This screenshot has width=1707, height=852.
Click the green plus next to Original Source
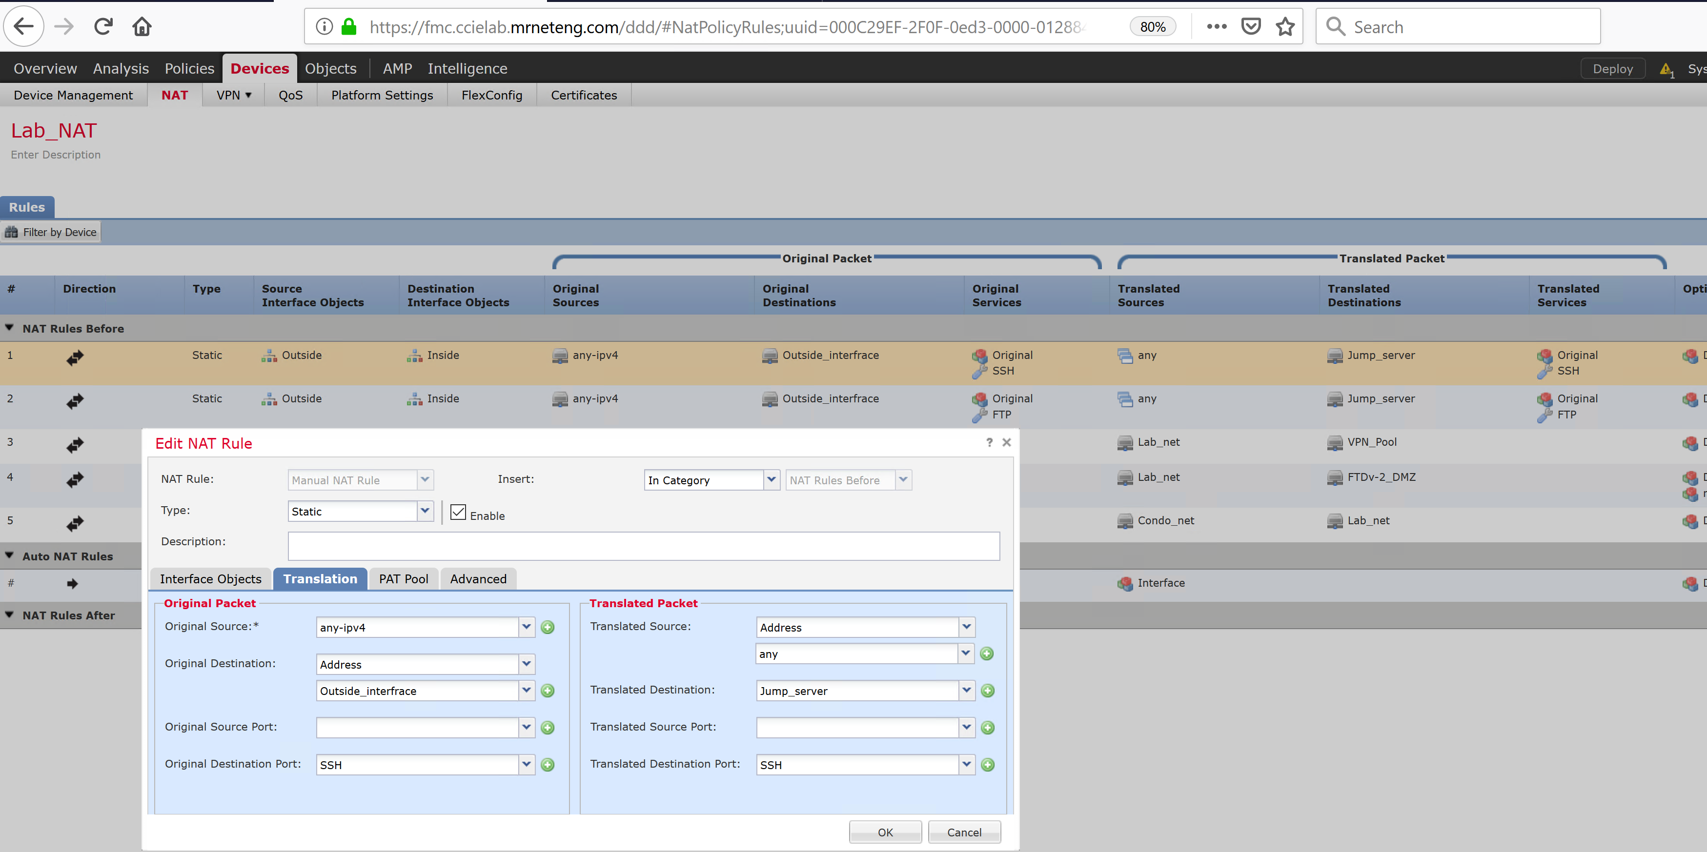click(548, 627)
